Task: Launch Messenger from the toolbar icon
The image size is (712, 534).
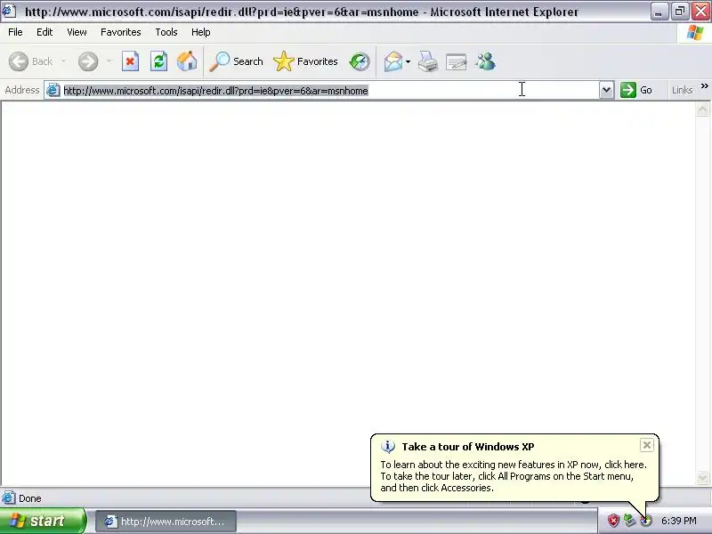Action: 485,61
